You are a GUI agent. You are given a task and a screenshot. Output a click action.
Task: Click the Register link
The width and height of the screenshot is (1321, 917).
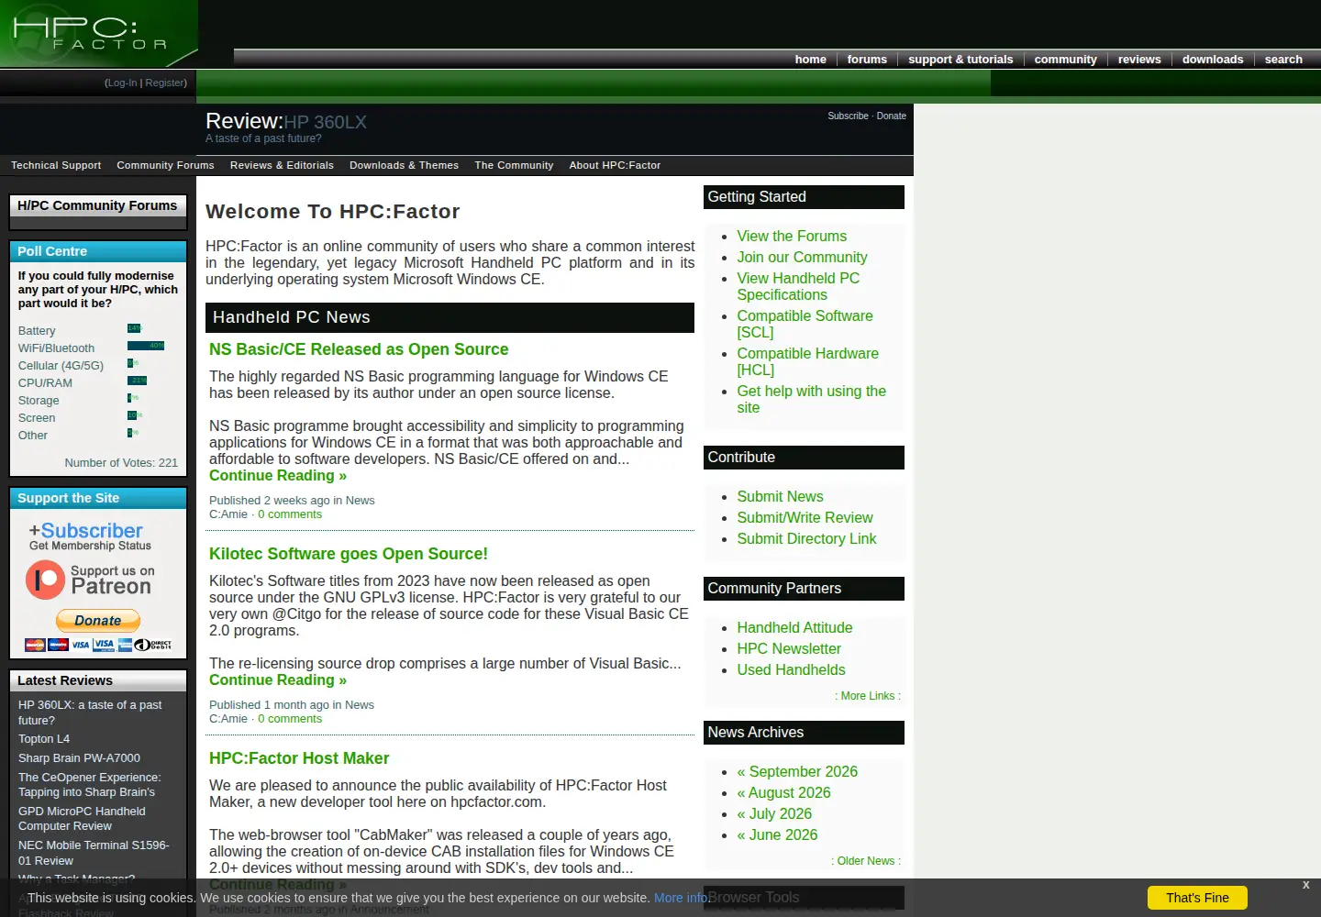click(x=164, y=83)
